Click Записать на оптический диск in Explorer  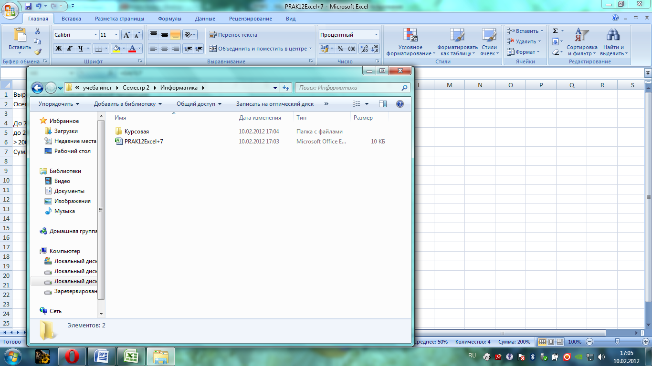coord(275,104)
